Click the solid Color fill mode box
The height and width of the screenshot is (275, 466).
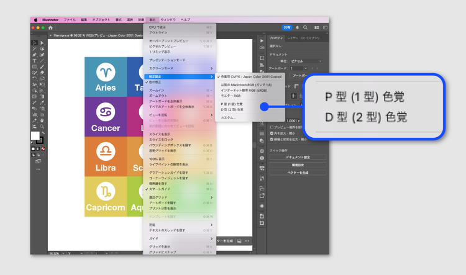pyautogui.click(x=34, y=149)
